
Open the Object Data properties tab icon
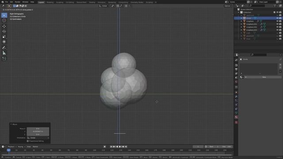(236, 113)
